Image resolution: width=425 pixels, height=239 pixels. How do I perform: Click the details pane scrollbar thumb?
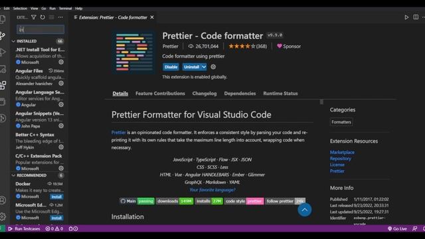pyautogui.click(x=321, y=102)
